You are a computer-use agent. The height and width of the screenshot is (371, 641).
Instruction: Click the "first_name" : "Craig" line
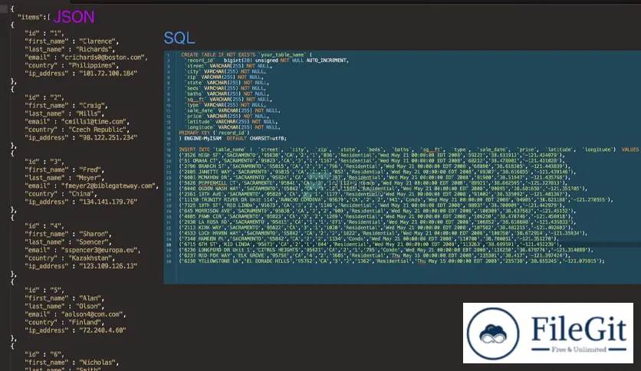(x=66, y=106)
